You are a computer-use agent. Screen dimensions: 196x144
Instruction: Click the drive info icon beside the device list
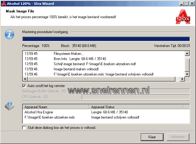[x=9, y=106]
